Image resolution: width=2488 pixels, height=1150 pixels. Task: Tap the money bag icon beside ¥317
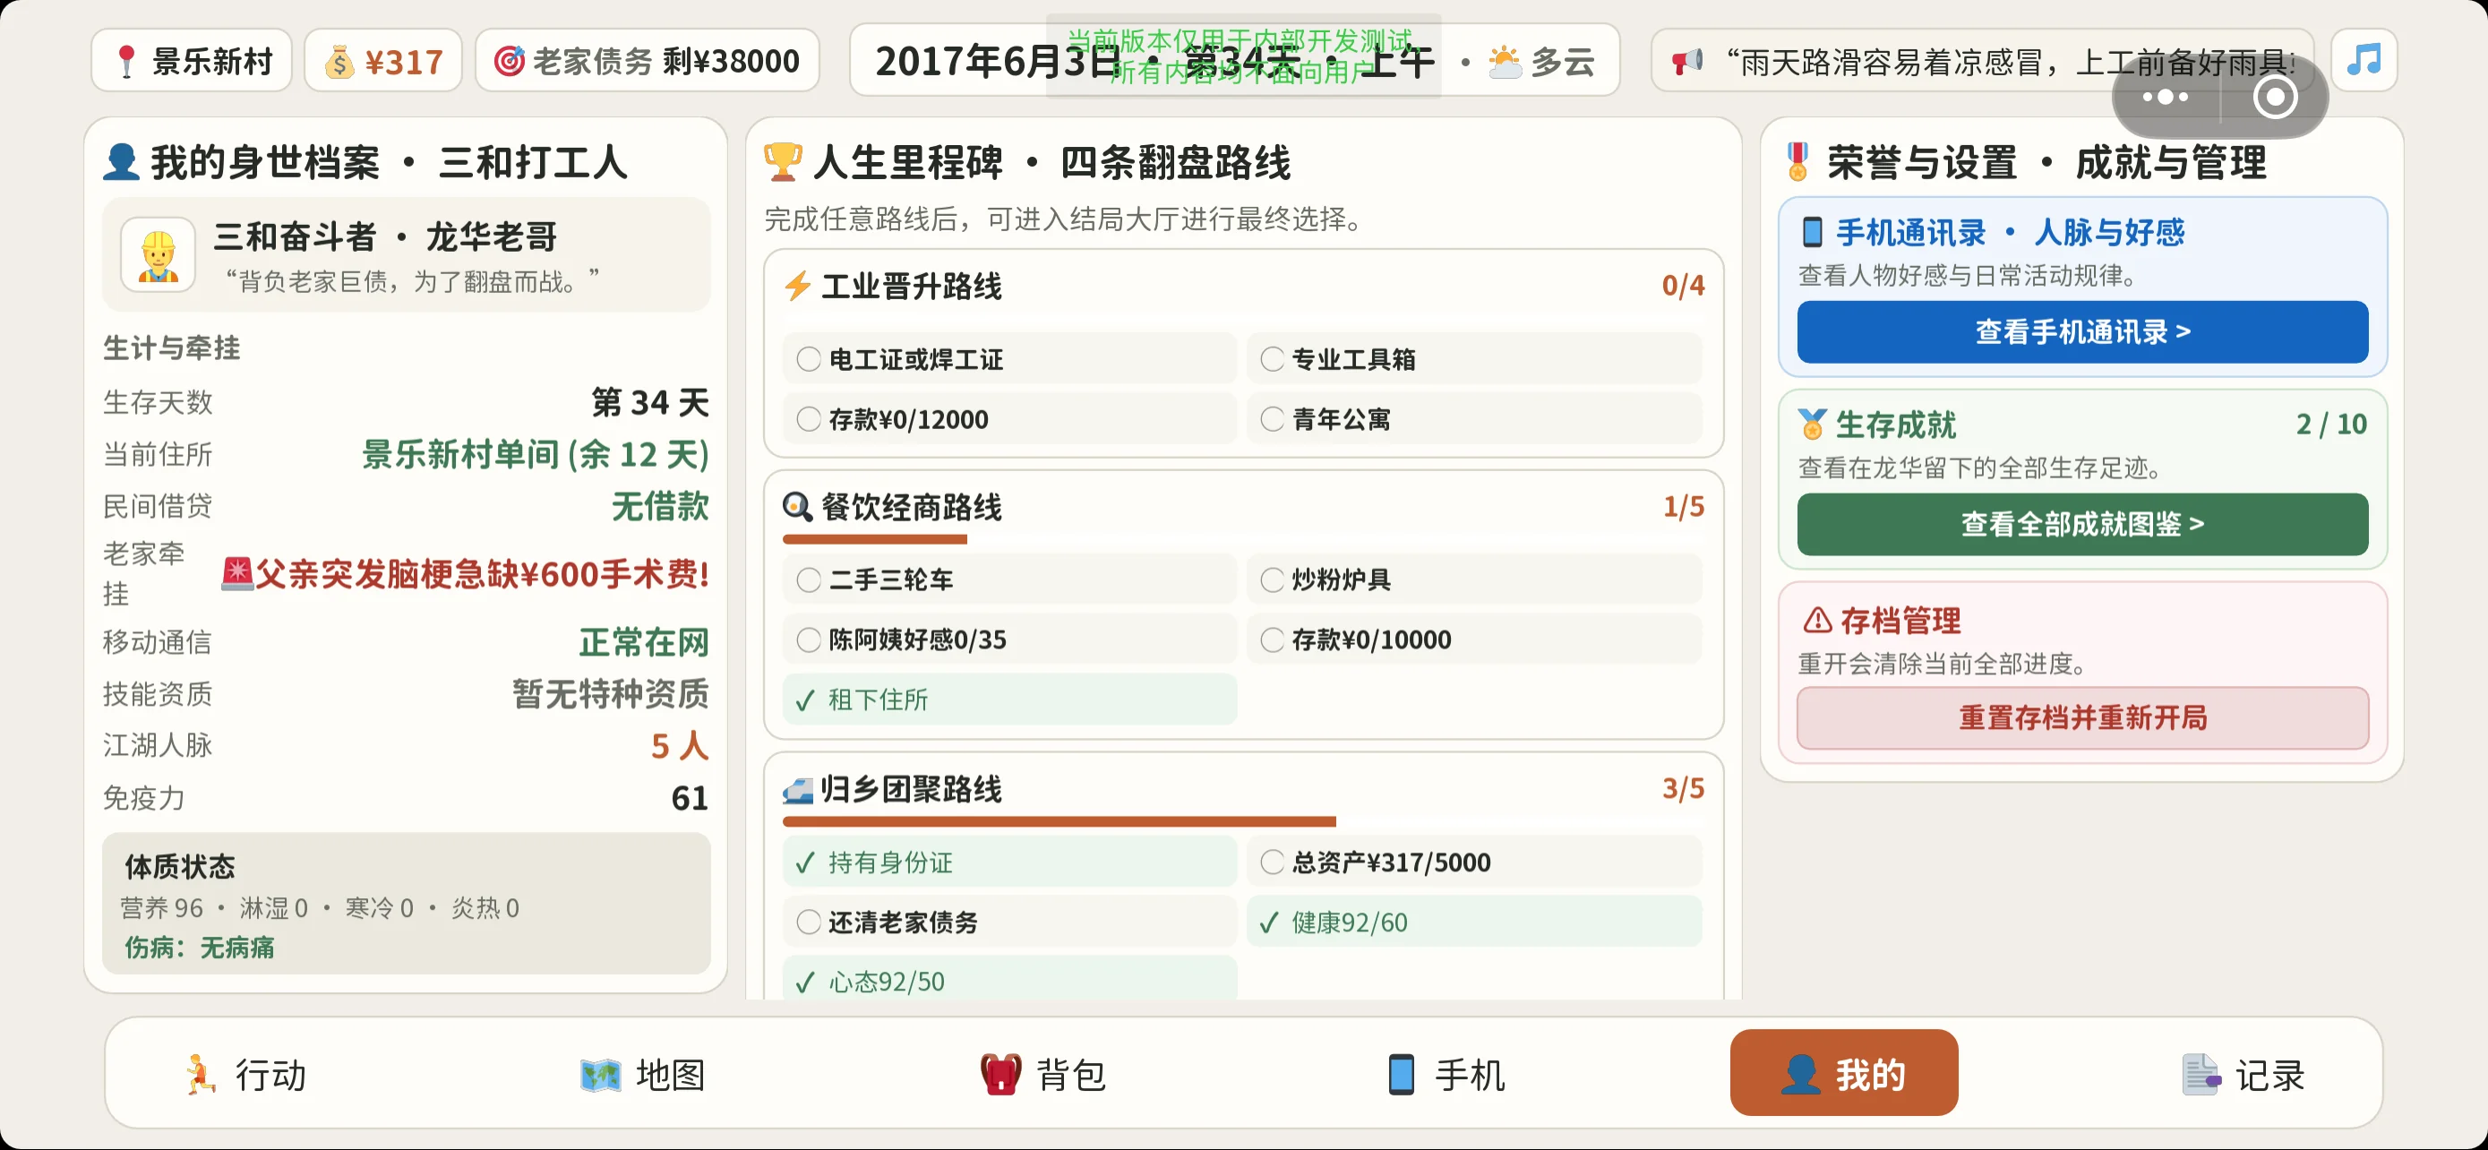[339, 62]
